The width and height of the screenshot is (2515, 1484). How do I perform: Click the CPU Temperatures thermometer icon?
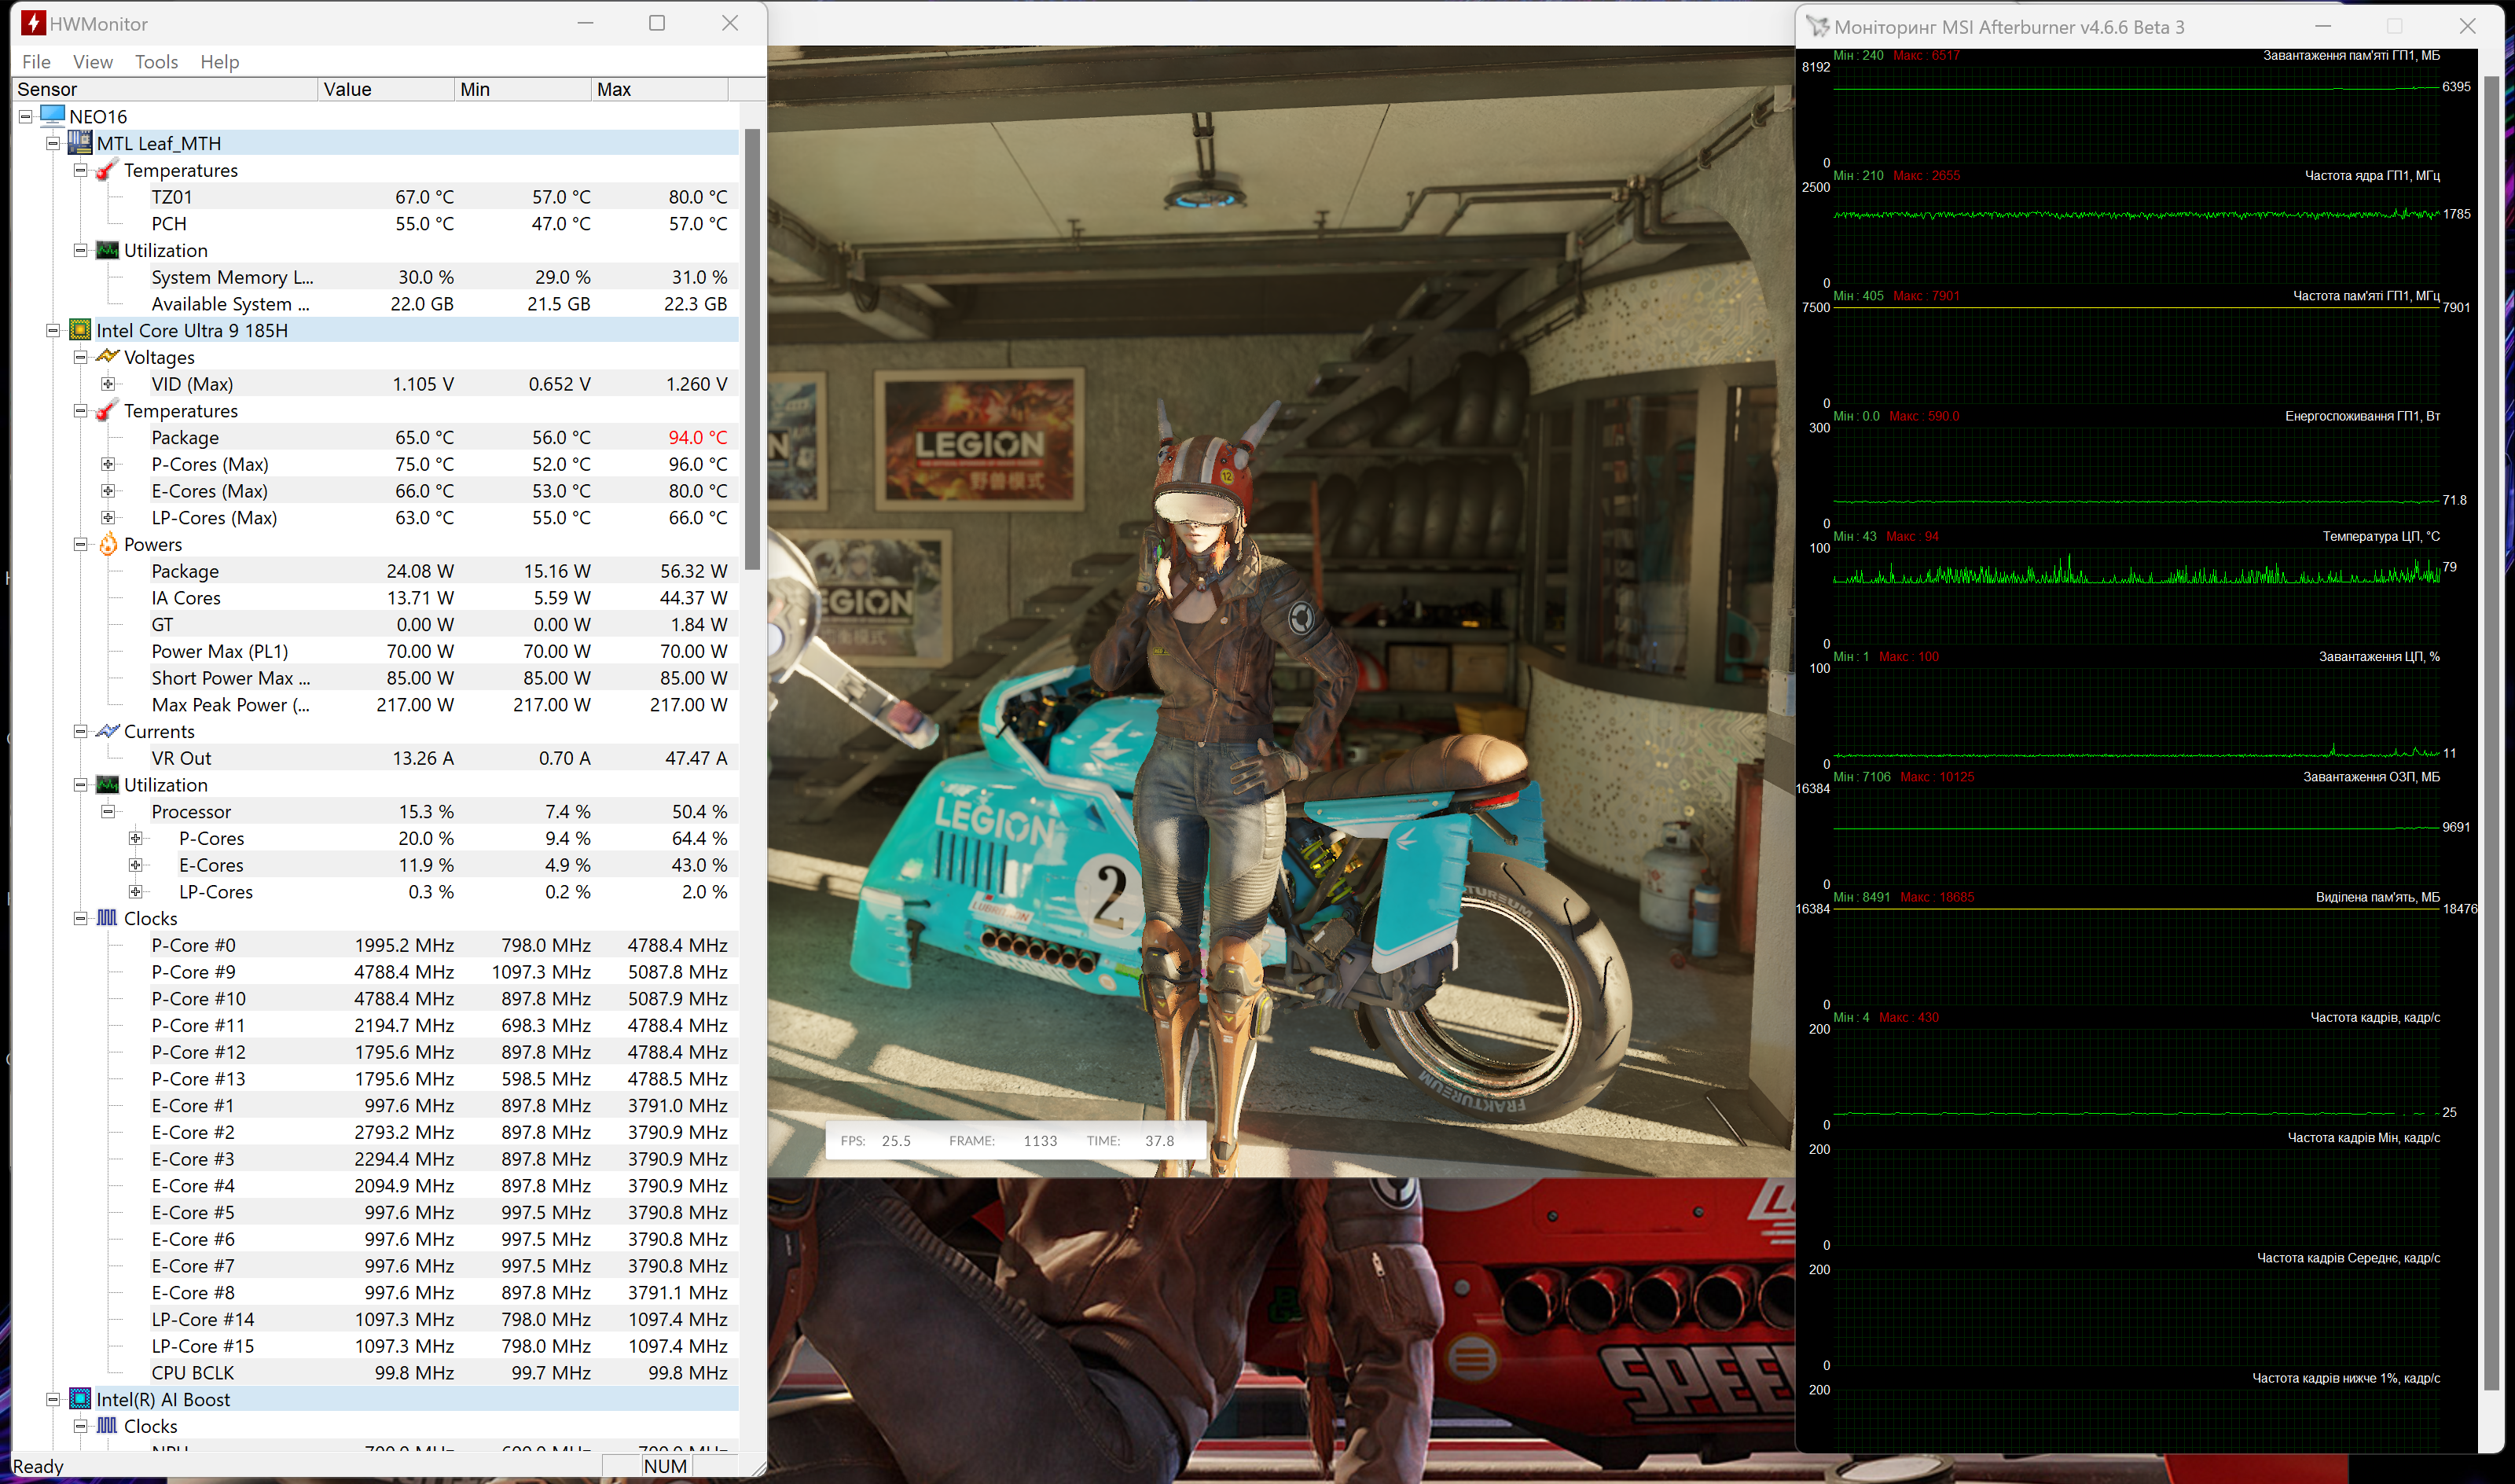(107, 411)
